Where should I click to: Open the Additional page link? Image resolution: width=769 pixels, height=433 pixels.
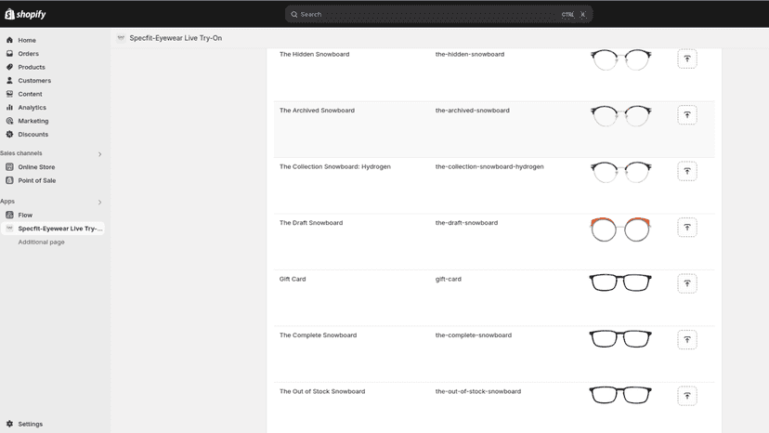pos(41,242)
